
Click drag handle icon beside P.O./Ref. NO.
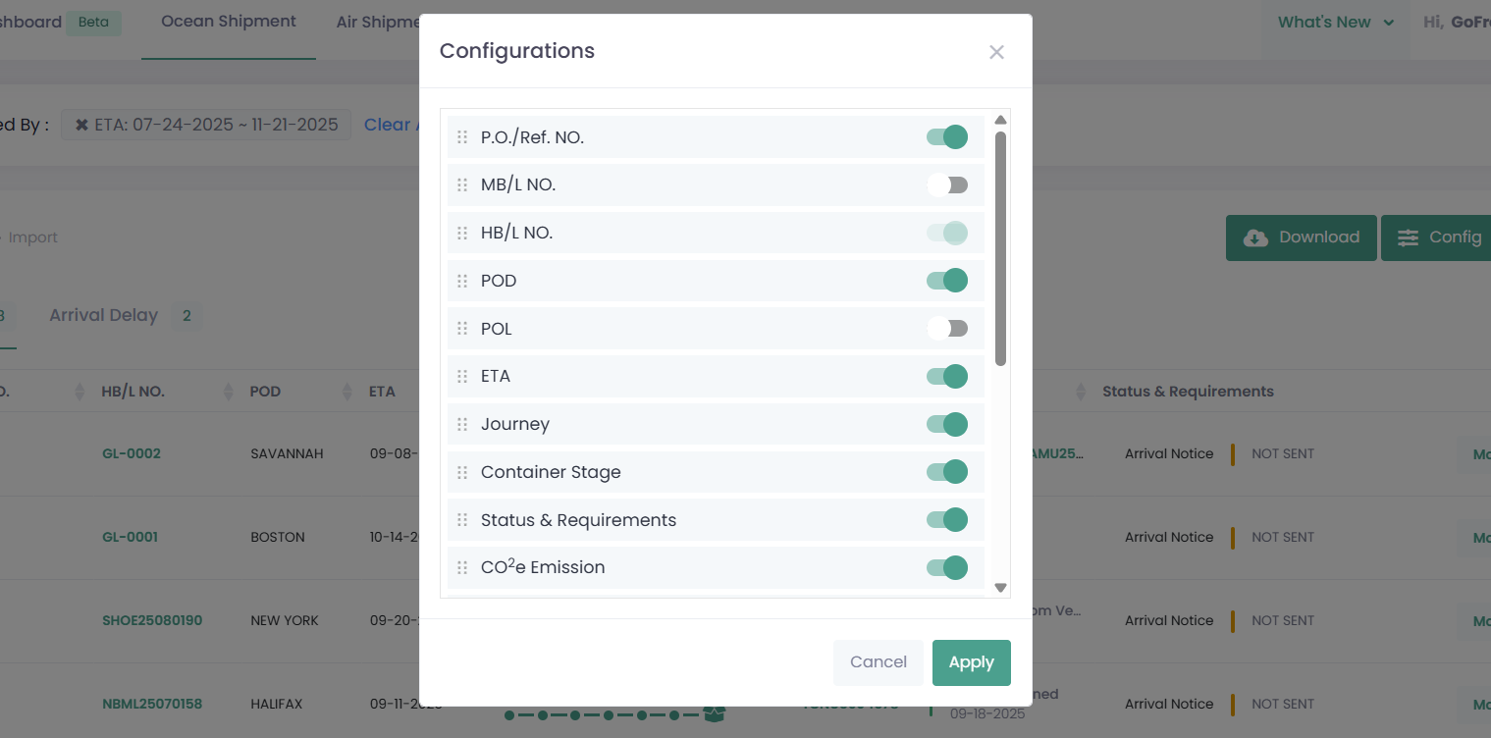[462, 137]
